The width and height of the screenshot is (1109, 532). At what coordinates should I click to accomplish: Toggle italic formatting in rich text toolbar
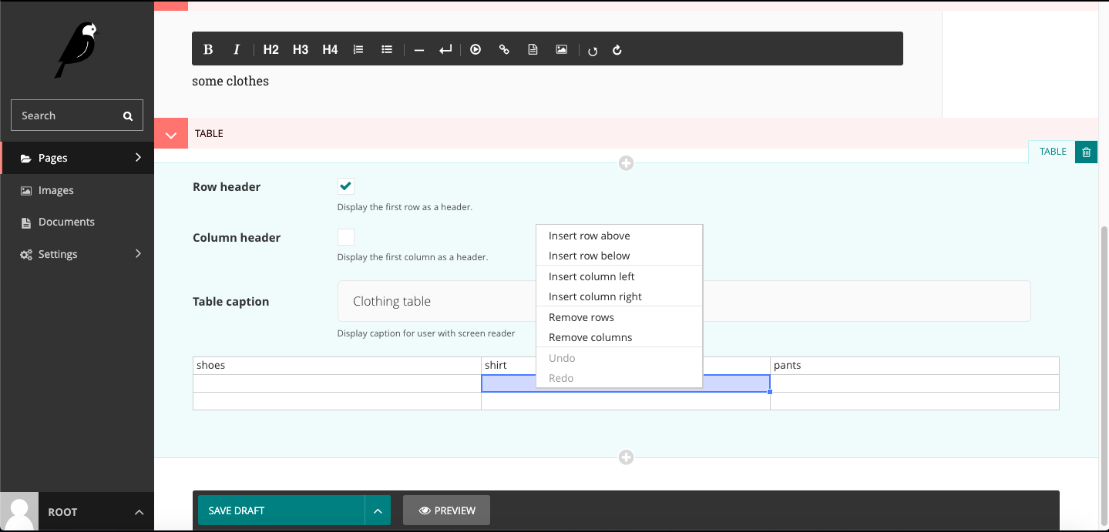point(237,49)
